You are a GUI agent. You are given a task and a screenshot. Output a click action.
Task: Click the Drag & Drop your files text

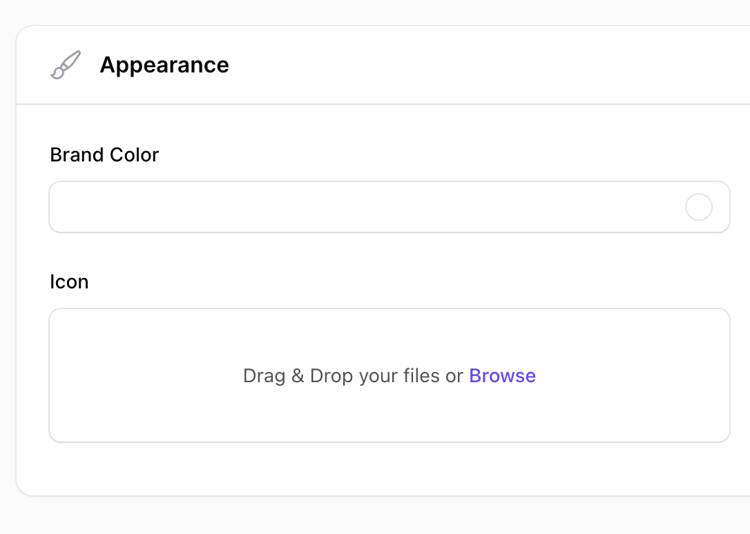click(353, 376)
